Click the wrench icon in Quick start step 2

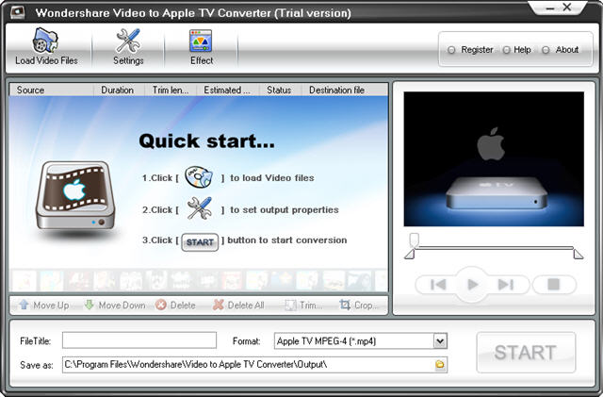click(x=199, y=208)
